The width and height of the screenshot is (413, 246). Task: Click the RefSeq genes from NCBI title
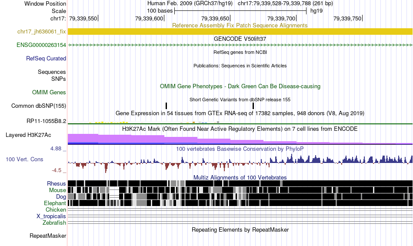(240, 52)
